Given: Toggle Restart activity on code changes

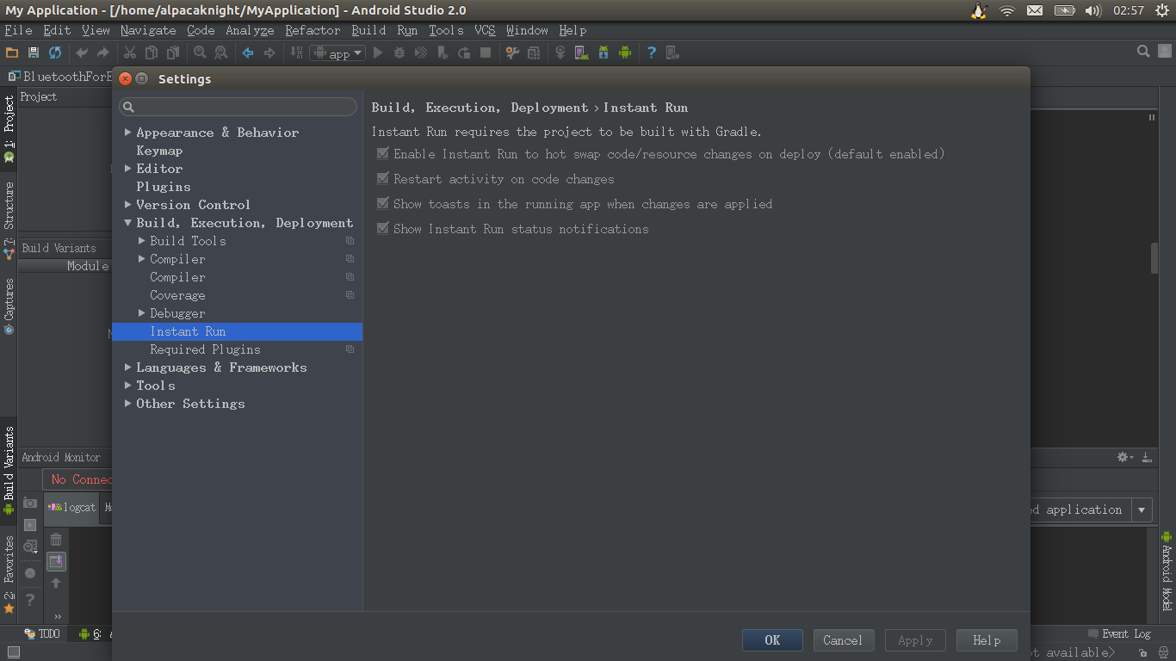Looking at the screenshot, I should point(383,179).
